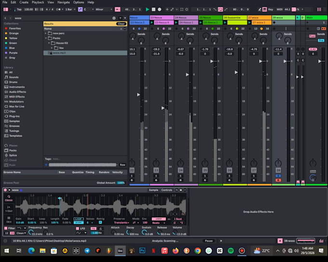
Task: Open the Create menu
Action: tap(24, 2)
